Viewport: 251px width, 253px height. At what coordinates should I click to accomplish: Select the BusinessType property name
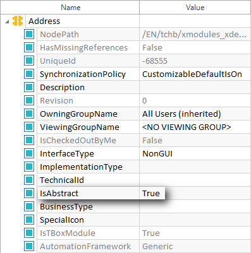(66, 206)
